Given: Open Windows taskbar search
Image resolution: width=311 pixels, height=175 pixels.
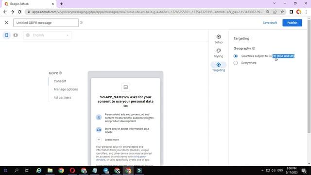Looking at the screenshot, I should [x=17, y=171].
